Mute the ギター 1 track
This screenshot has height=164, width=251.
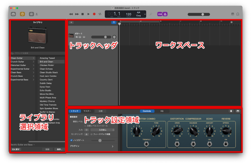pos(77,37)
